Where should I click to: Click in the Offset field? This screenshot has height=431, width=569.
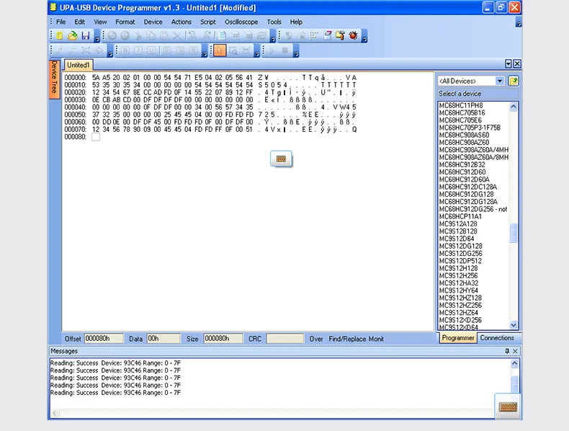coord(104,339)
